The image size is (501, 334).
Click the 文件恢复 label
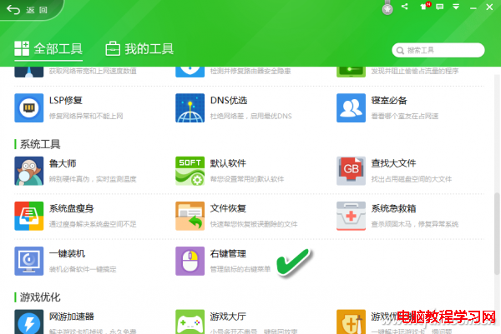click(228, 208)
